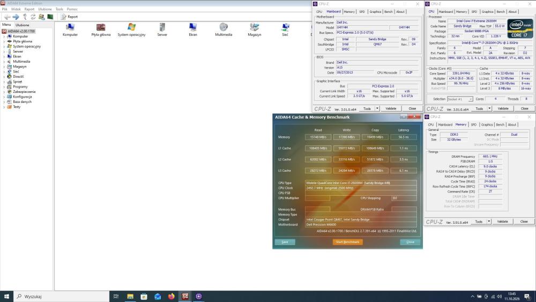Open the Komputer icon in the main pane
536x302 pixels.
[x=70, y=30]
